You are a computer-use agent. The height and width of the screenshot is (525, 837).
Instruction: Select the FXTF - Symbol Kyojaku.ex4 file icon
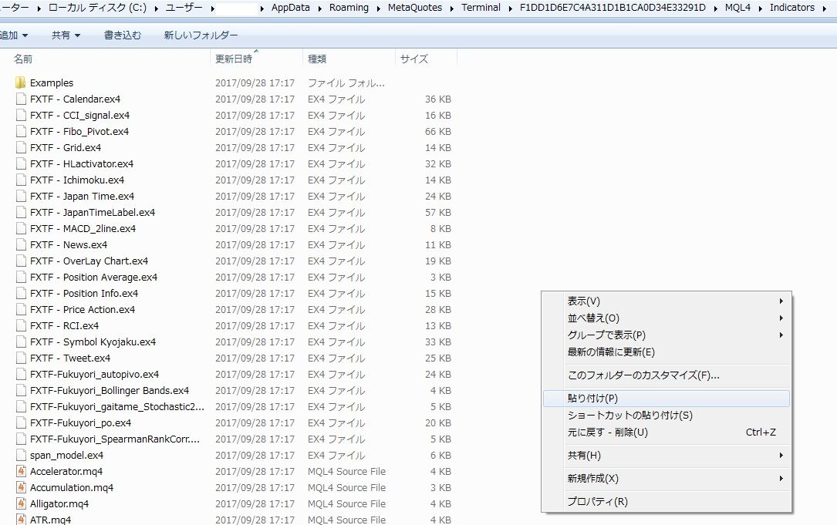pyautogui.click(x=21, y=342)
